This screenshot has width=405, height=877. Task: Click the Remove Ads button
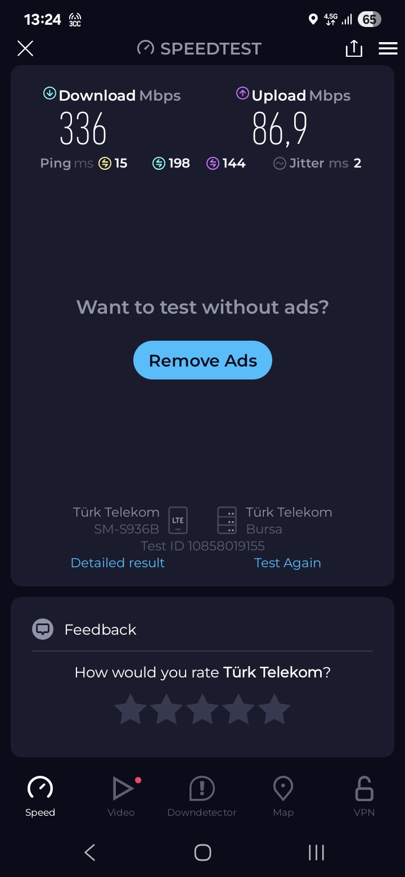coord(202,360)
